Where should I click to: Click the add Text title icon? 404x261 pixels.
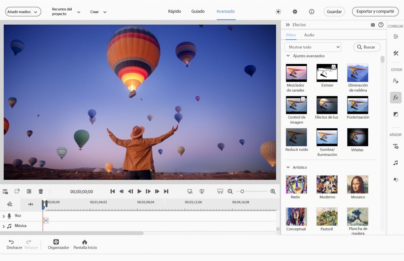[396, 146]
